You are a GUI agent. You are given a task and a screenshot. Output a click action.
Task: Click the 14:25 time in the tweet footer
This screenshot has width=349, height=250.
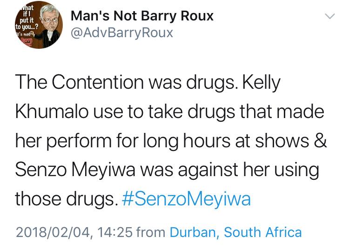[x=115, y=232]
